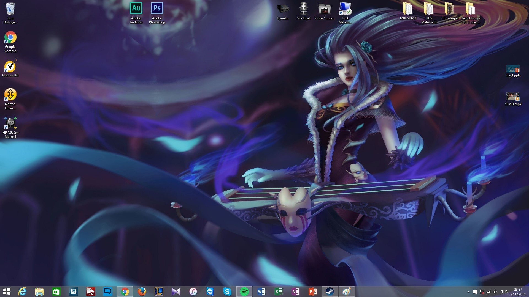
Task: Launch PowerPoint from the taskbar
Action: 313,291
